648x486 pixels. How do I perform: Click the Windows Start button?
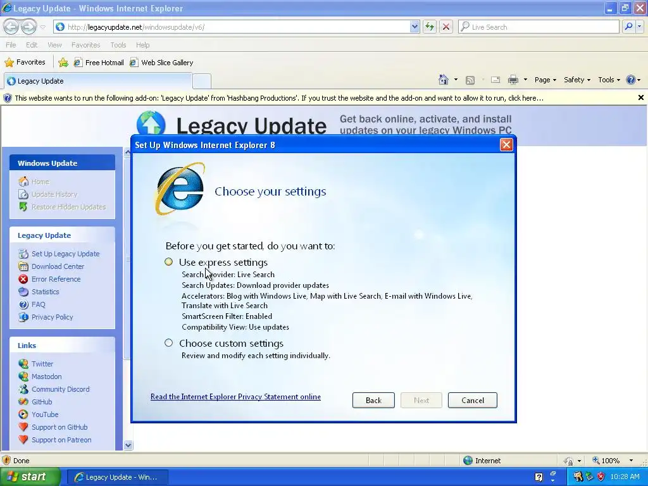[x=30, y=477]
